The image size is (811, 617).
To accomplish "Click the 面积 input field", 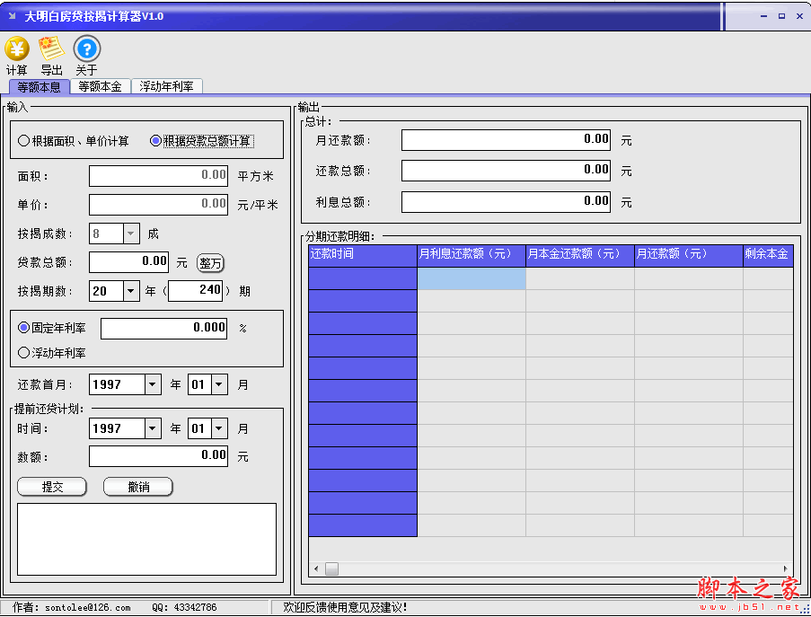I will tap(158, 176).
